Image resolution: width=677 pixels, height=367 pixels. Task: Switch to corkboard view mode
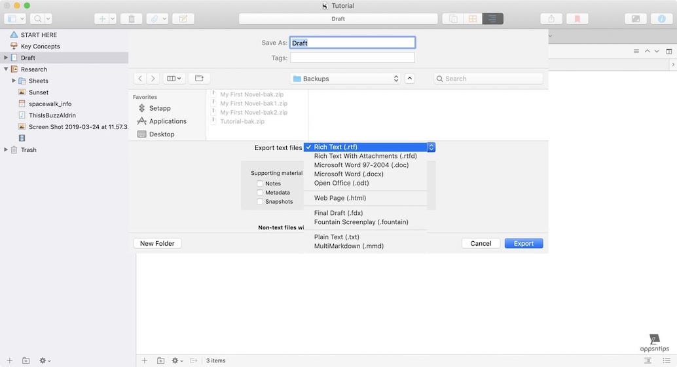pos(471,19)
